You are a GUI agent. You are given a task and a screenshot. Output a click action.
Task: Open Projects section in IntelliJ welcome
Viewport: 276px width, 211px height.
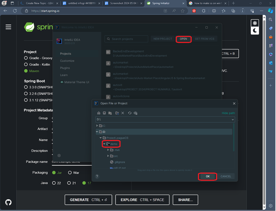tap(66, 54)
